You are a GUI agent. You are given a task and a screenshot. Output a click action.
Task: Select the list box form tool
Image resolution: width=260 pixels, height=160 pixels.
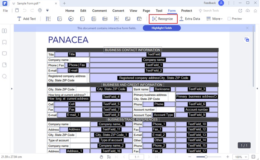(x=94, y=19)
